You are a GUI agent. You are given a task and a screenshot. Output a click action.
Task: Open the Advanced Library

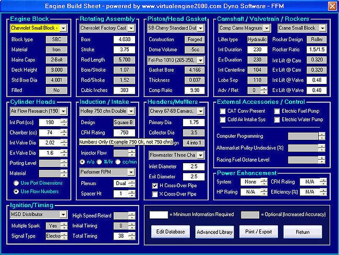[x=215, y=232]
